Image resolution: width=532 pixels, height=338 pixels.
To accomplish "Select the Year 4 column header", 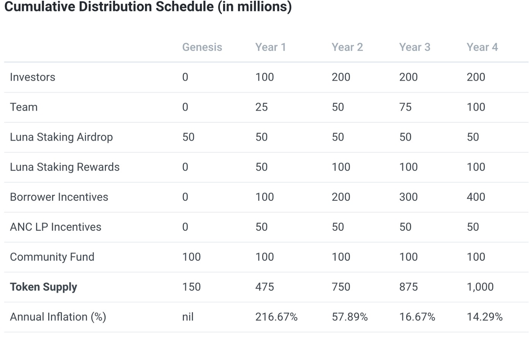I will click(482, 47).
